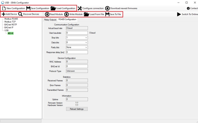Click the MAC Address field
This screenshot has height=123, width=198.
(77, 62)
